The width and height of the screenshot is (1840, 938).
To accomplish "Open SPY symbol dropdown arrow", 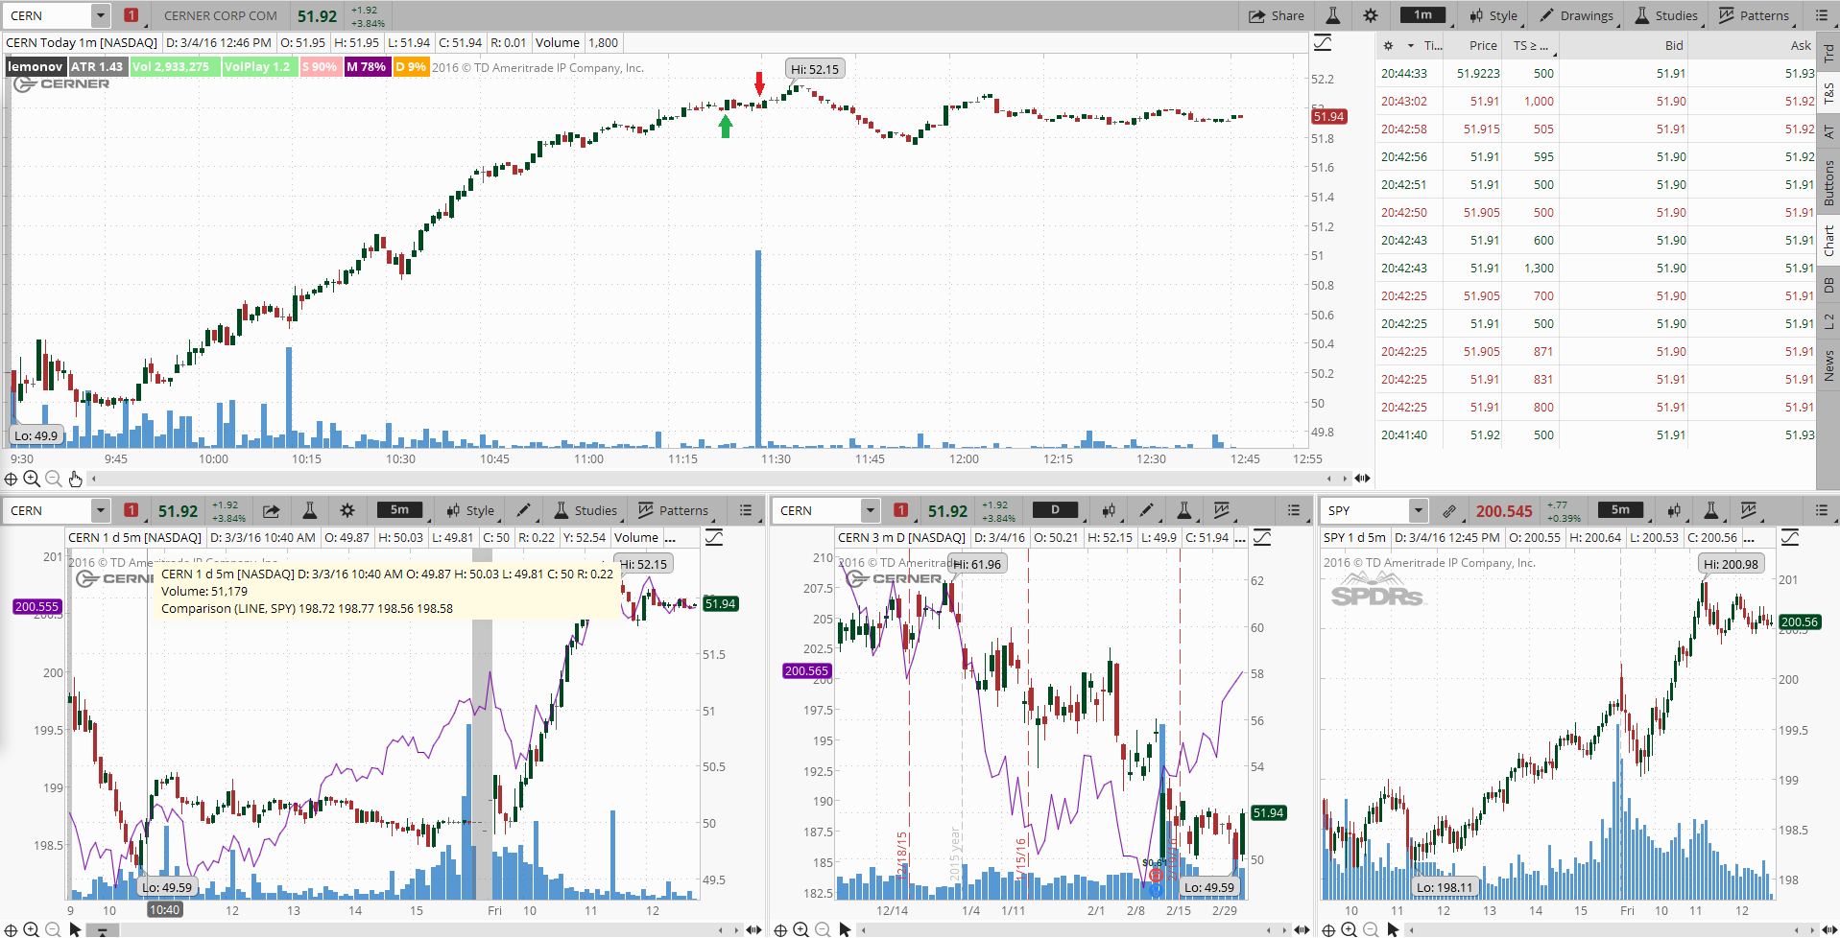I will [x=1418, y=511].
